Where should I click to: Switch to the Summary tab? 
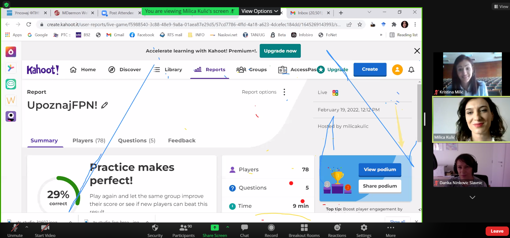pos(44,141)
